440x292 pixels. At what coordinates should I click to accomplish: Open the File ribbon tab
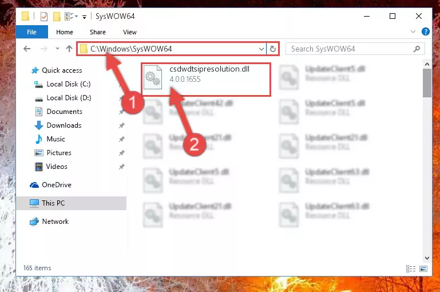[31, 32]
